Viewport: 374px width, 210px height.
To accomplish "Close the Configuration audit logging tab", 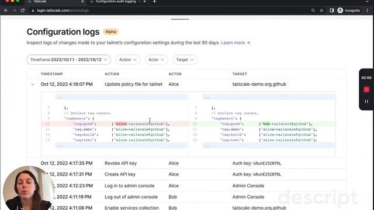I will point(144,2).
